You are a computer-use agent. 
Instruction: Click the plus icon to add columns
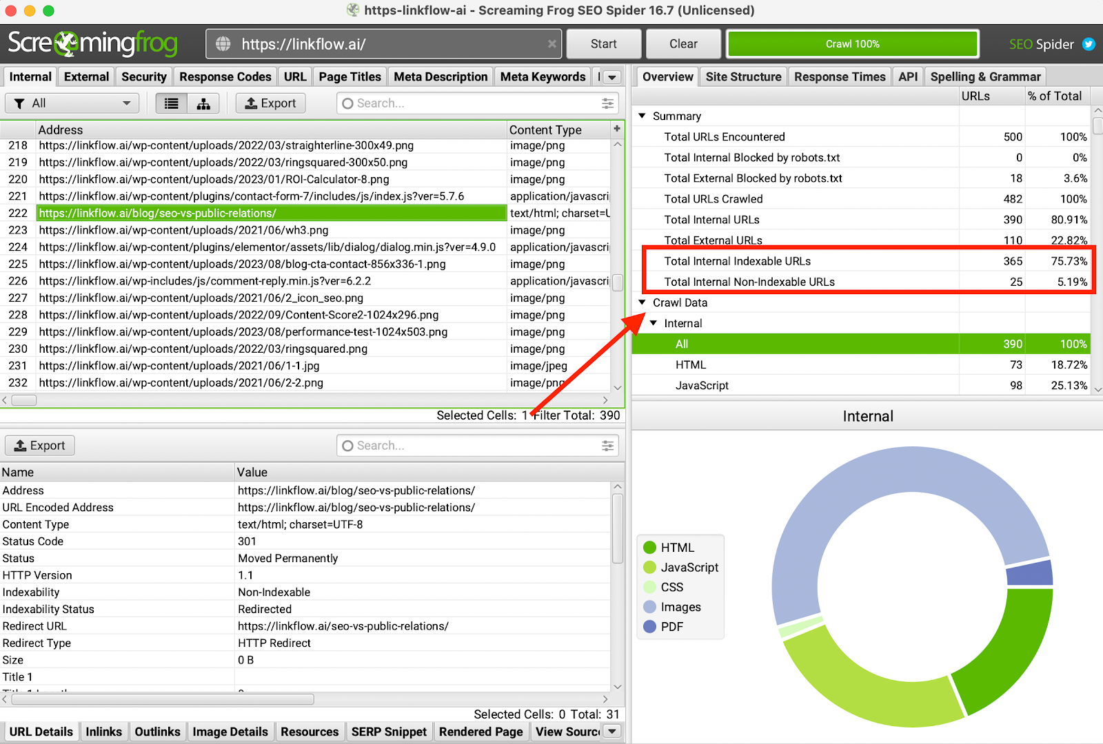617,129
